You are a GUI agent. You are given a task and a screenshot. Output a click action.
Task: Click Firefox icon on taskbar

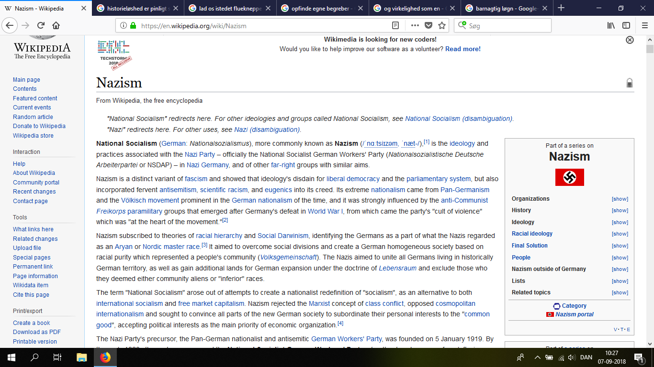[x=105, y=357]
